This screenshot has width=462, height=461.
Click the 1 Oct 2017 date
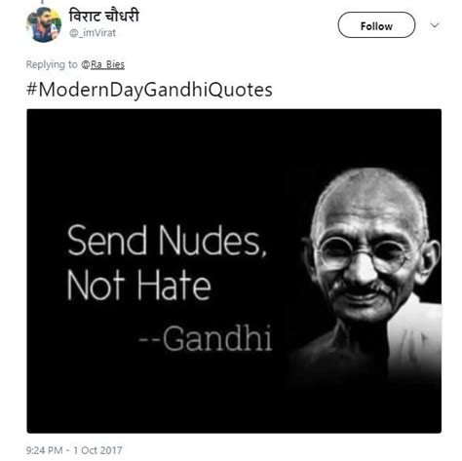(x=97, y=450)
